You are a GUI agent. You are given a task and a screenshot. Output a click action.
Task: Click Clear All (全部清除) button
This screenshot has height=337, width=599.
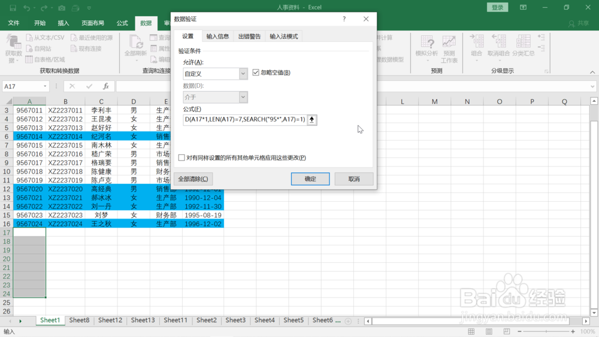pyautogui.click(x=193, y=178)
